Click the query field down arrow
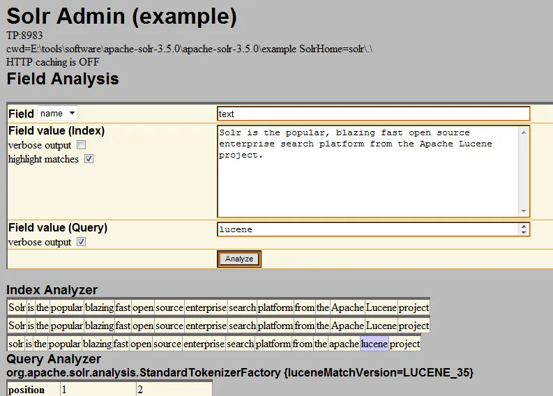This screenshot has width=553, height=396. 524,232
